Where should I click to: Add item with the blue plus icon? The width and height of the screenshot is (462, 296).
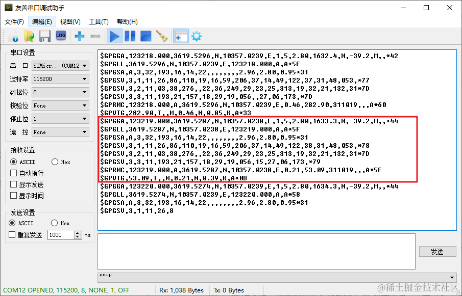[79, 36]
